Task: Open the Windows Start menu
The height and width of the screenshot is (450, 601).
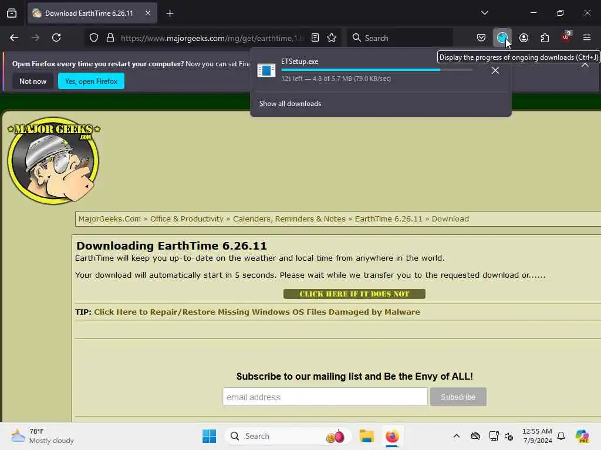Action: coord(209,436)
